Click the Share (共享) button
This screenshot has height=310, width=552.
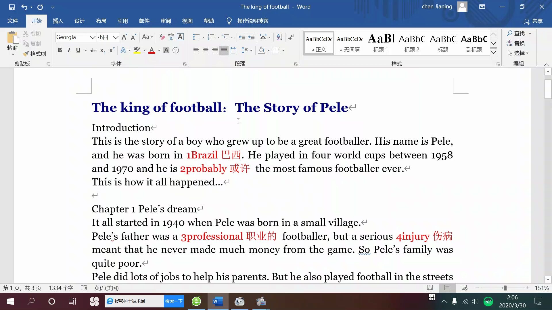[533, 21]
